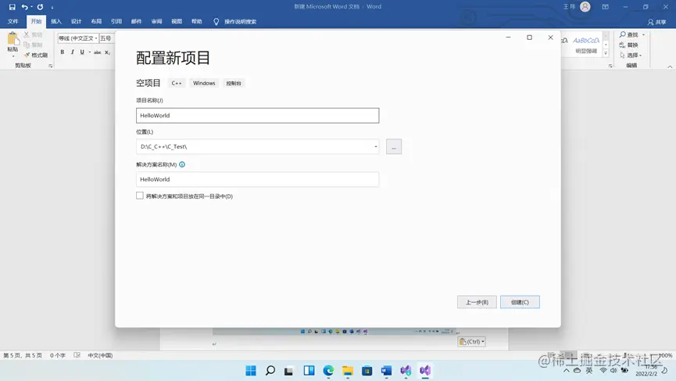
Task: Open the 查找 find tool
Action: [x=629, y=34]
